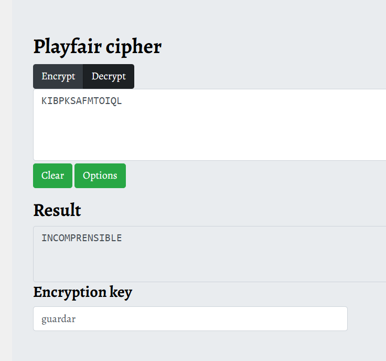Switch to the Decrypt tab
Image resolution: width=386 pixels, height=361 pixels.
tap(109, 77)
